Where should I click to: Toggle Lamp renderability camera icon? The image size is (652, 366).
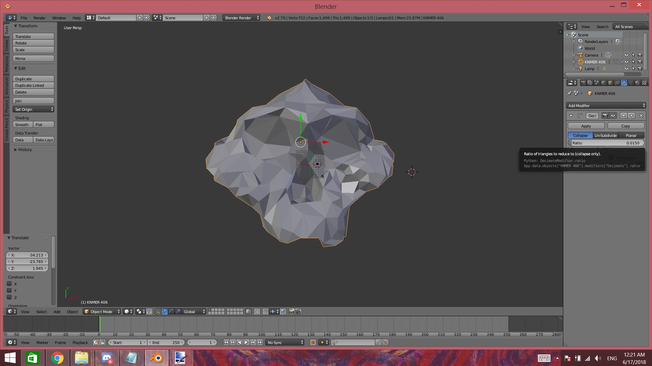(640, 68)
